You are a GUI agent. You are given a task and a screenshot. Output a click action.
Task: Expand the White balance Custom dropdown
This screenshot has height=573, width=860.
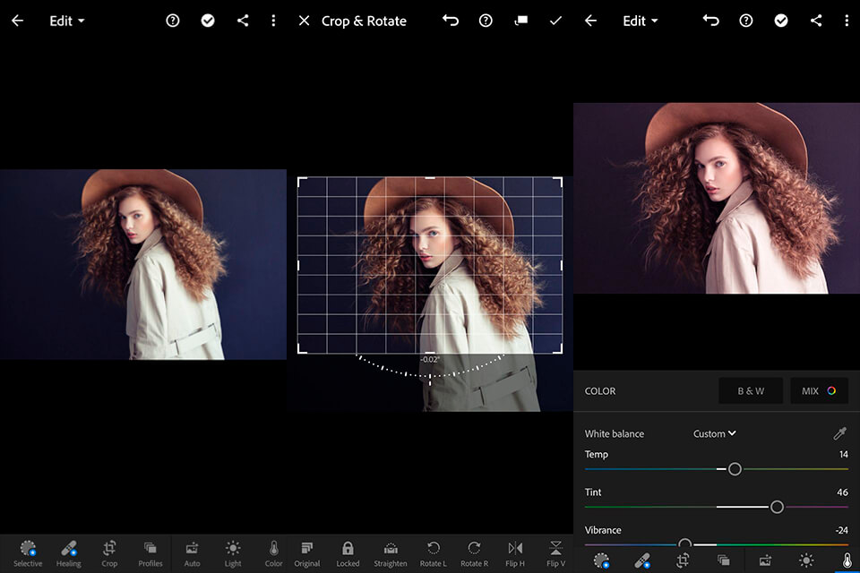pyautogui.click(x=715, y=433)
